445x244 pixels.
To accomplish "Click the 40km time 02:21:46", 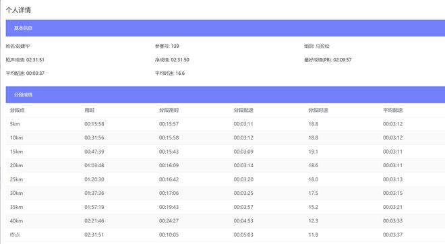I will (94, 220).
